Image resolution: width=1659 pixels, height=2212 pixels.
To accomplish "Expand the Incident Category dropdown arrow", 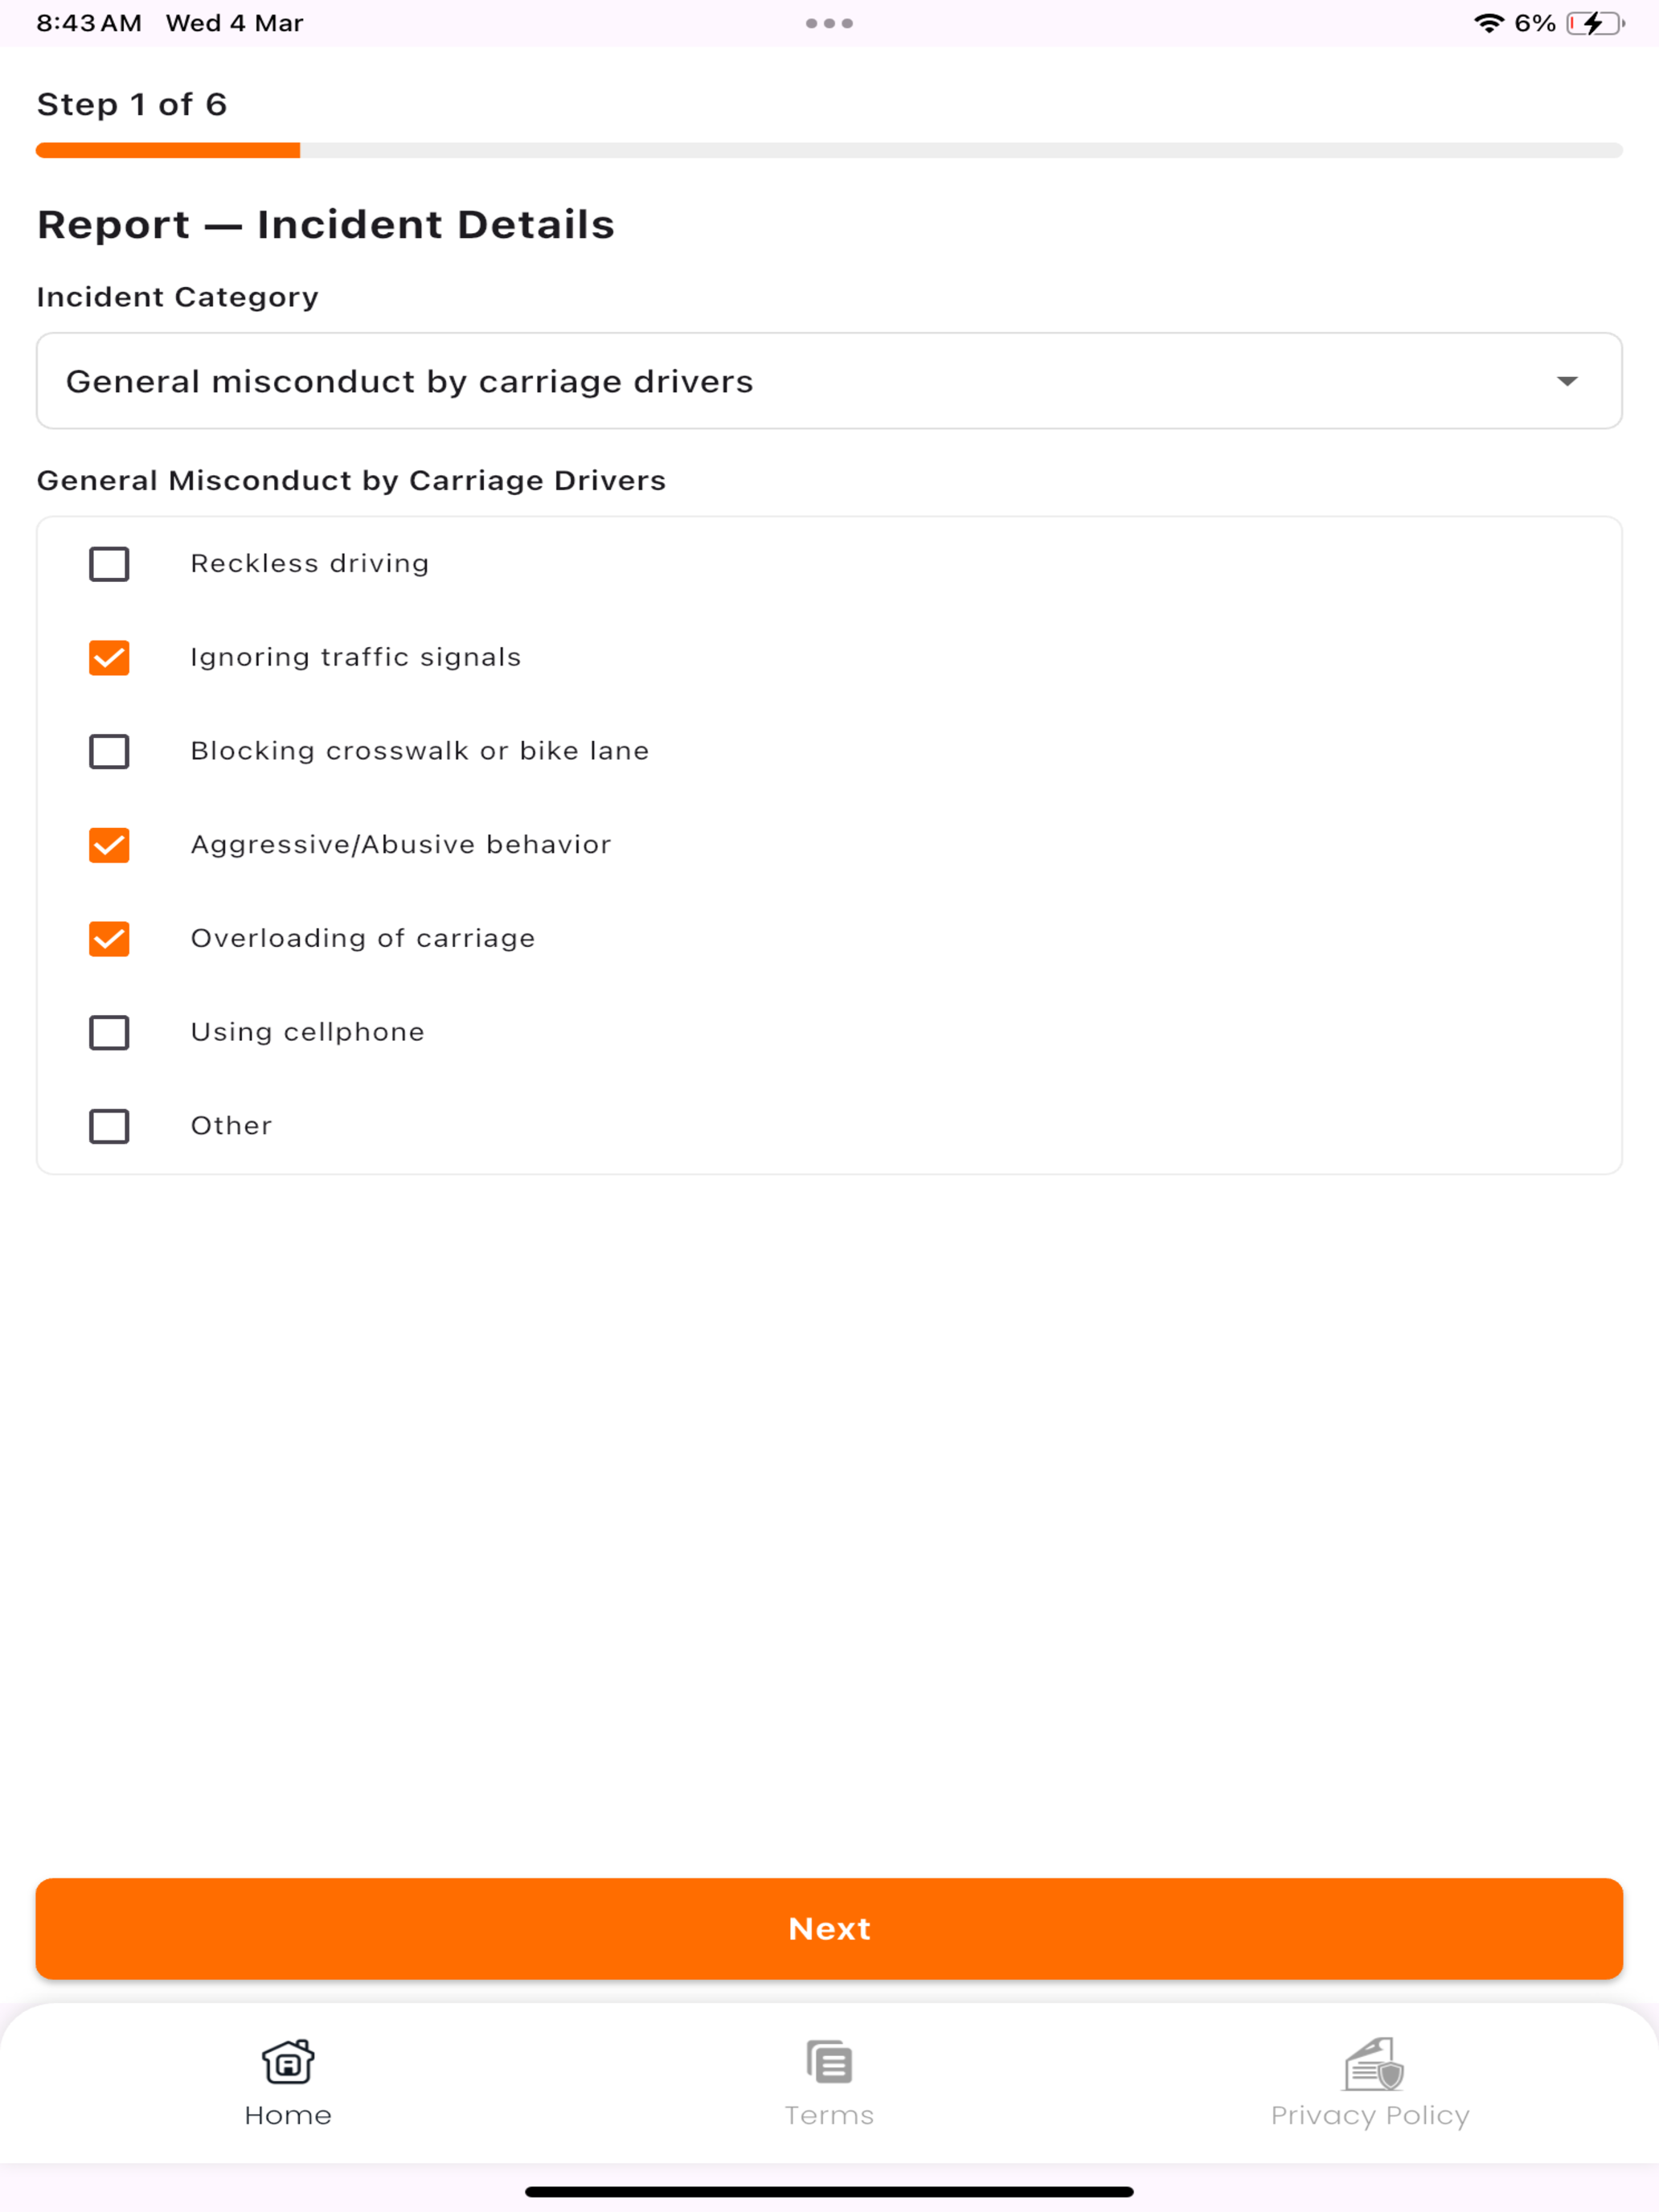I will click(x=1567, y=381).
